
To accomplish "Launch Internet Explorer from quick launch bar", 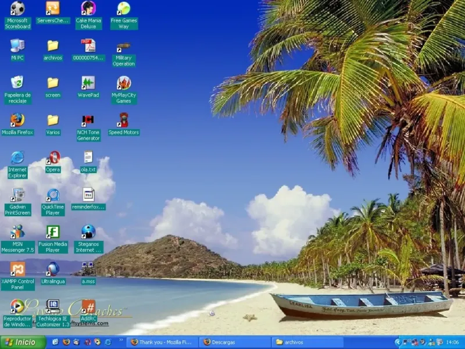I will (108, 342).
